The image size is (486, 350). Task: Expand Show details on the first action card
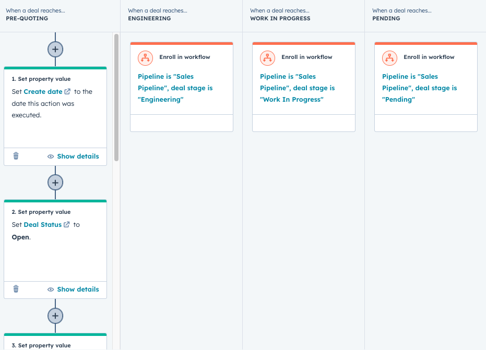tap(77, 156)
